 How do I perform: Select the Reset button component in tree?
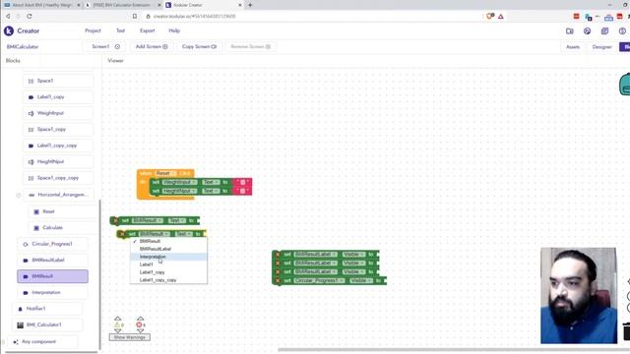[x=63, y=211]
